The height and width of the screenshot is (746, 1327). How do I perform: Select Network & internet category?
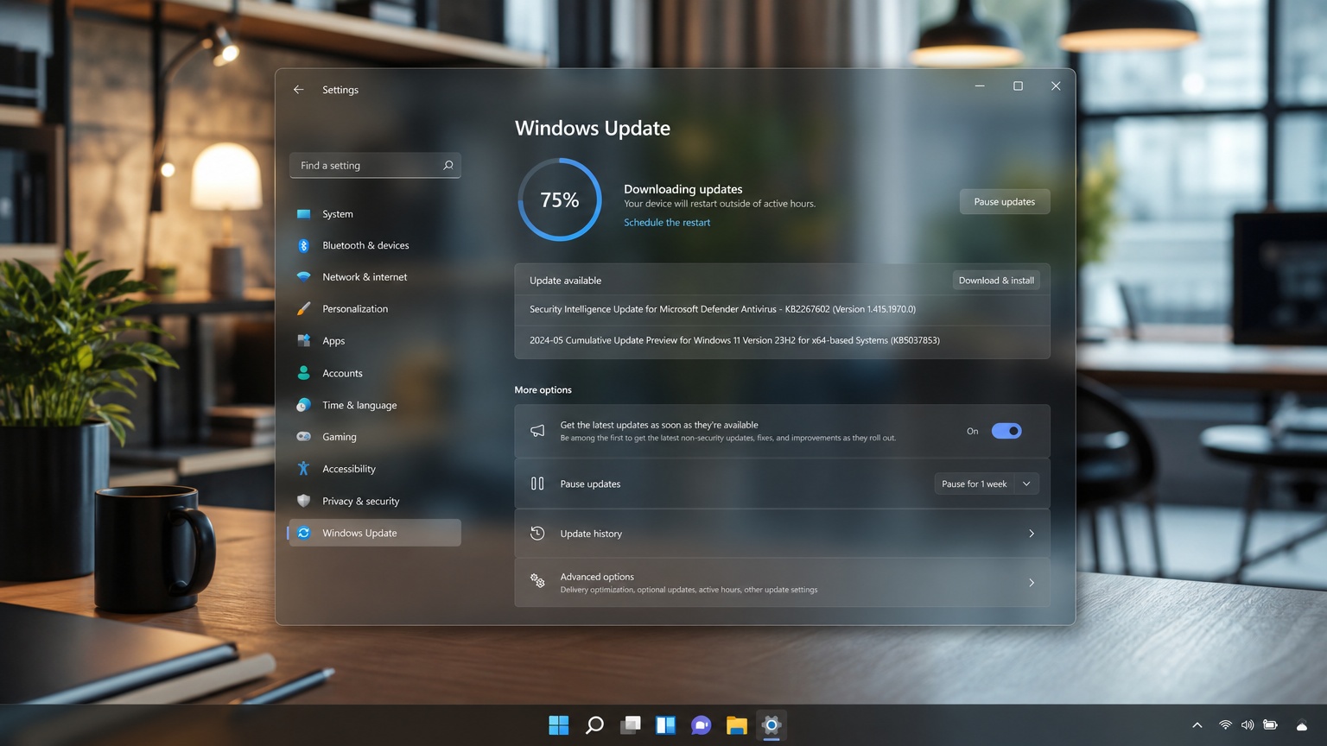click(x=375, y=277)
